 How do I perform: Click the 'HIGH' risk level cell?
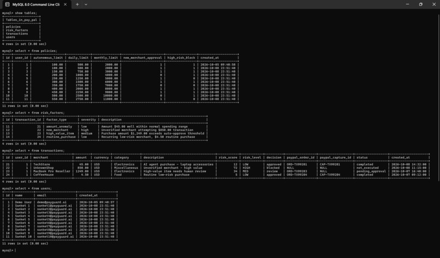click(246, 167)
